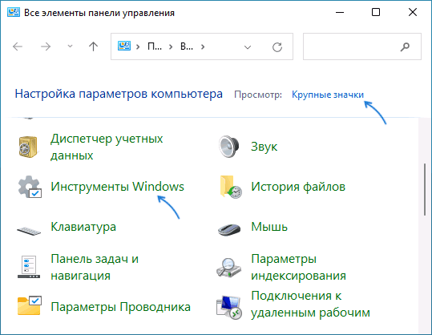Click the title bar Control Panel icon
Screen dimensions: 432x335
point(14,12)
